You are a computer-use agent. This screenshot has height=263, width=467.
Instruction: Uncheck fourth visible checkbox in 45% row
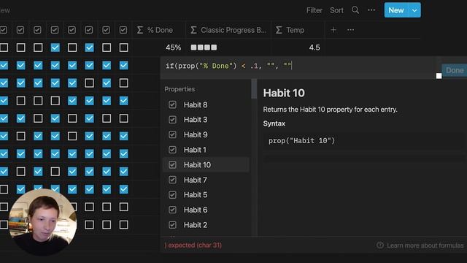pos(55,47)
